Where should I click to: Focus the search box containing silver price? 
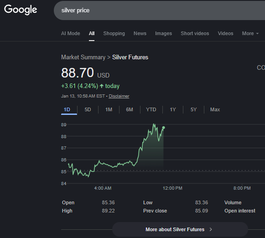159,10
